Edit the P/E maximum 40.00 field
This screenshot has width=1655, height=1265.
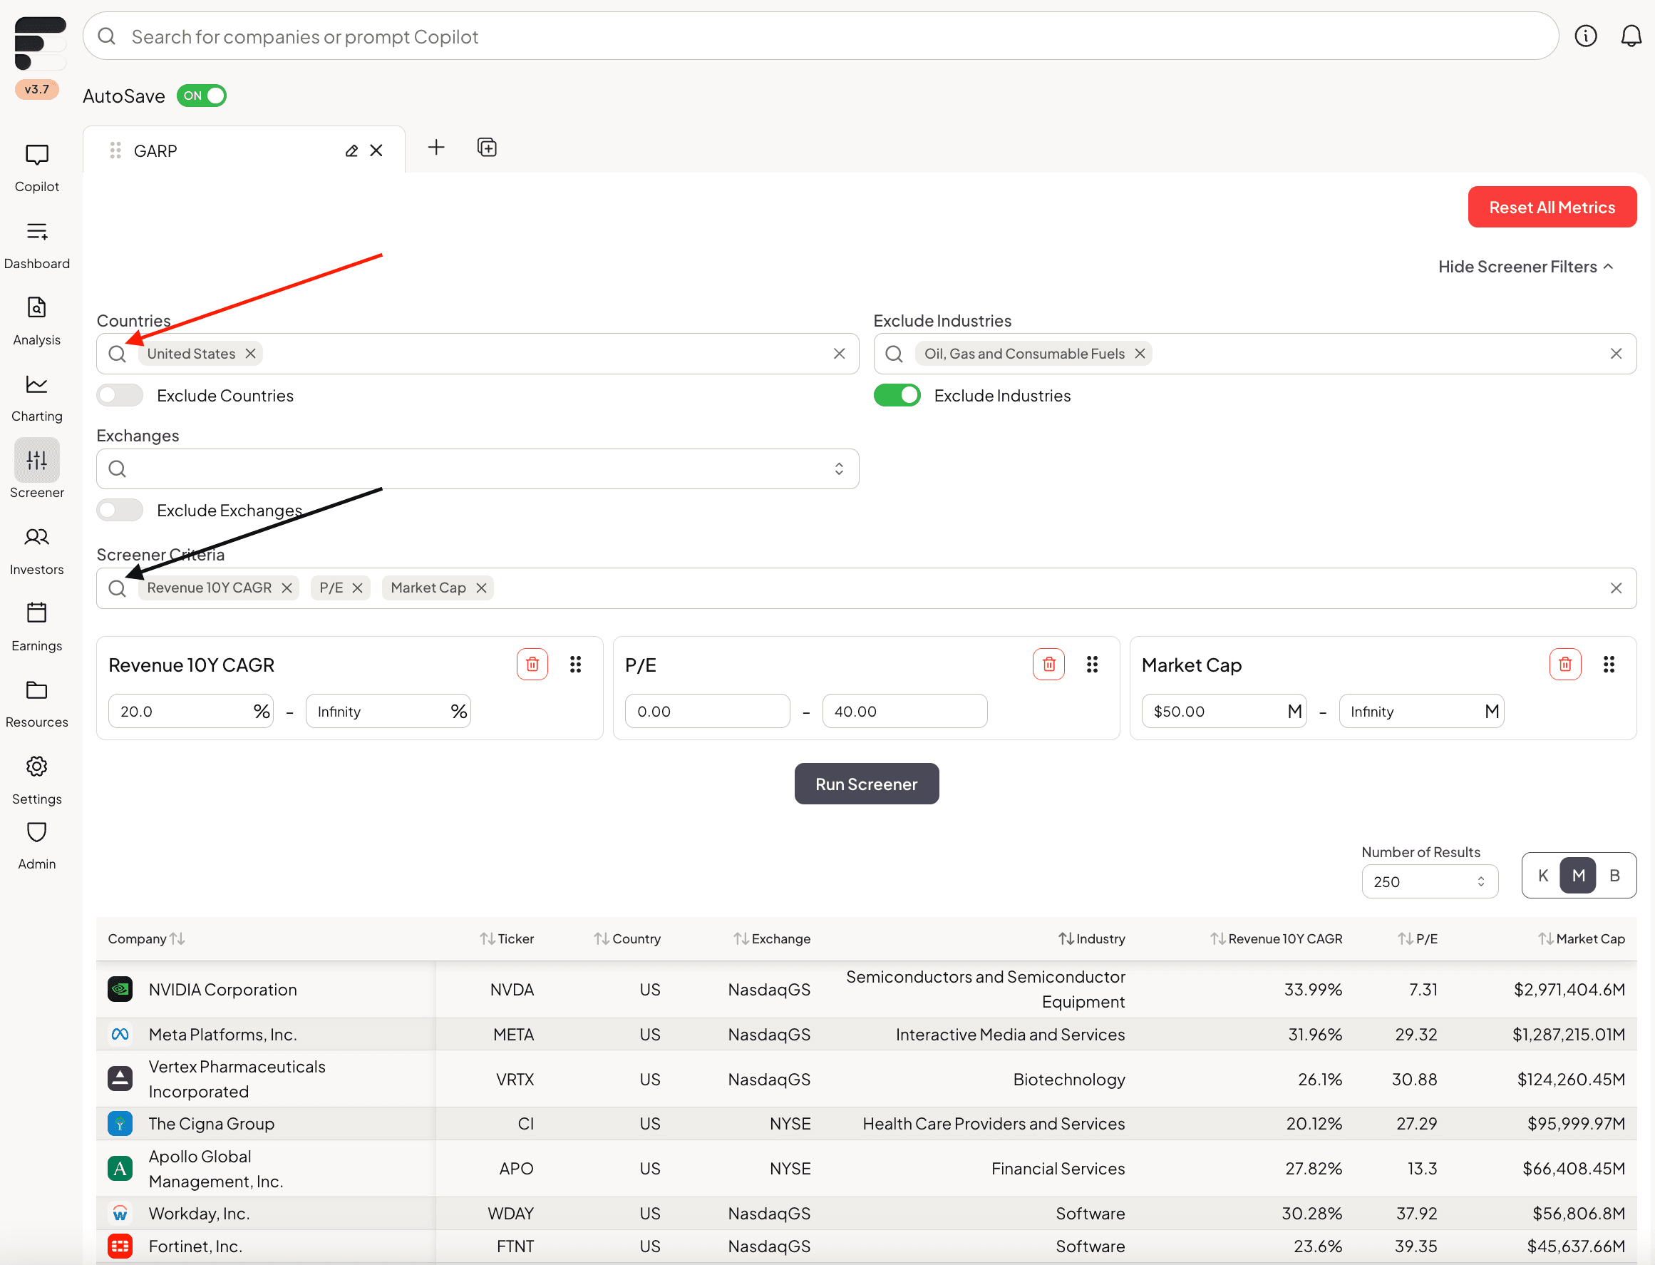tap(904, 711)
